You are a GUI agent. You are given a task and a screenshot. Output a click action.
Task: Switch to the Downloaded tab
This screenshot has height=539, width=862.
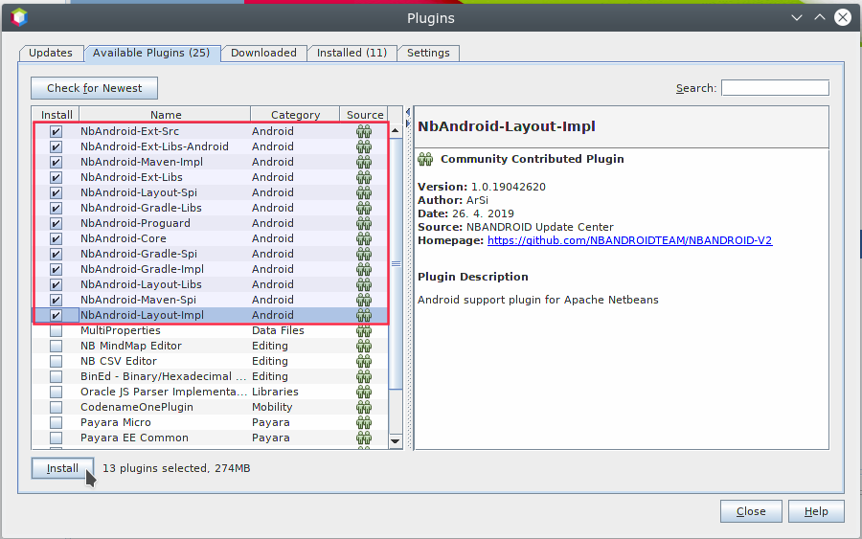click(263, 53)
